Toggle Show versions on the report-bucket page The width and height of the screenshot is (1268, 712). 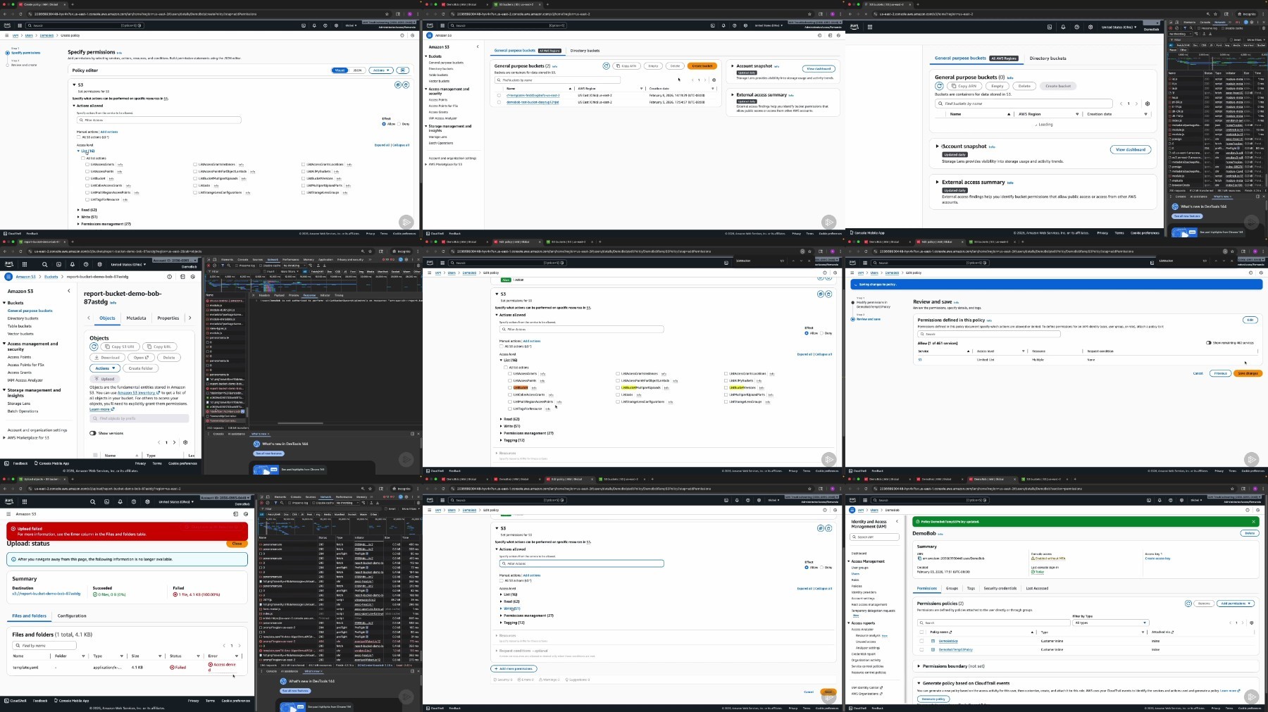point(93,433)
